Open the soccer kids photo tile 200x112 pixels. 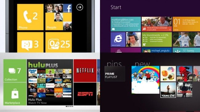[186, 40]
